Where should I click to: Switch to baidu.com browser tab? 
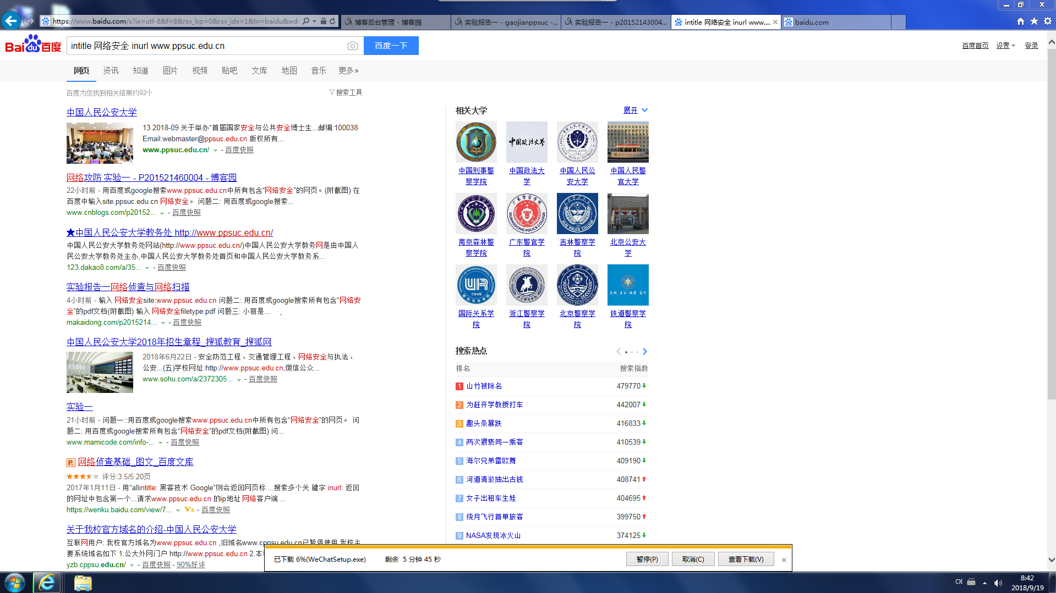pyautogui.click(x=836, y=22)
